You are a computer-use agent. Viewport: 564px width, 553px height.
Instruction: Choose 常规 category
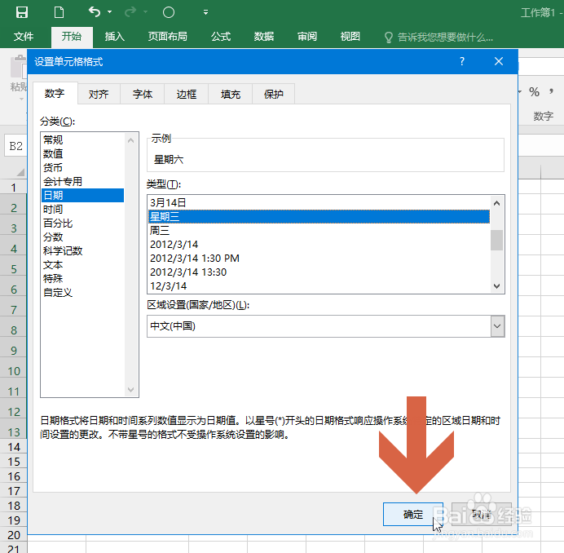point(83,139)
